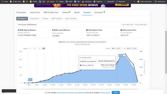
Task: Open the CRM bookmark
Action: pos(42,2)
